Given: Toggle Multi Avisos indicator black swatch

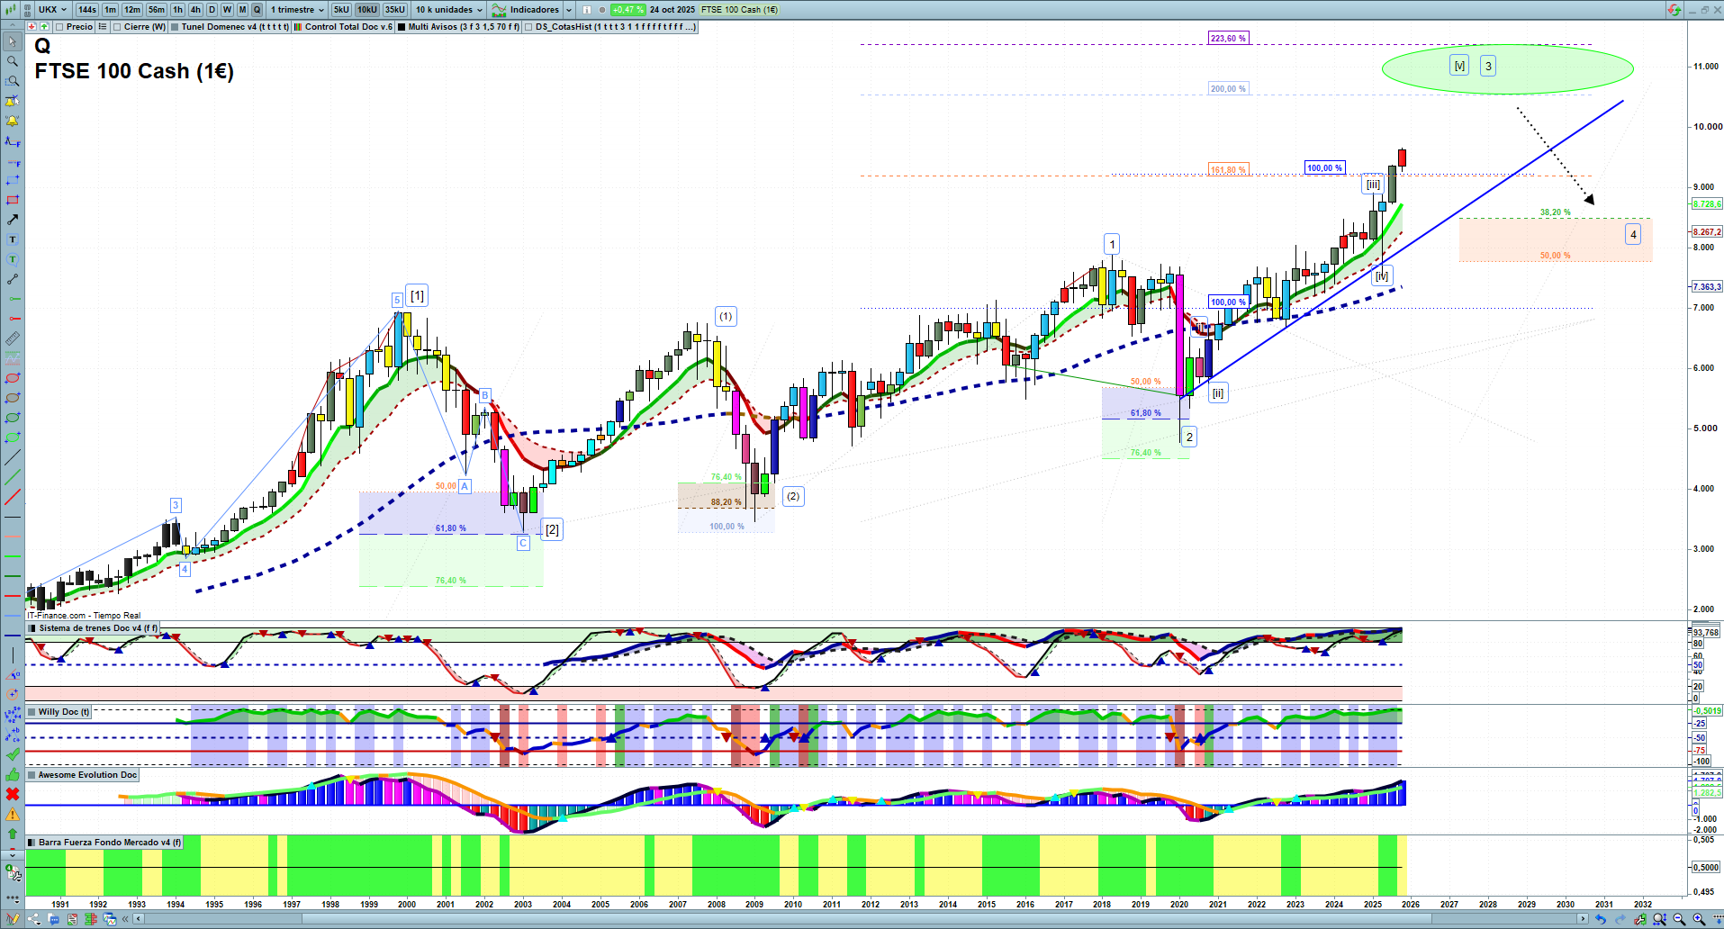Looking at the screenshot, I should tap(402, 27).
